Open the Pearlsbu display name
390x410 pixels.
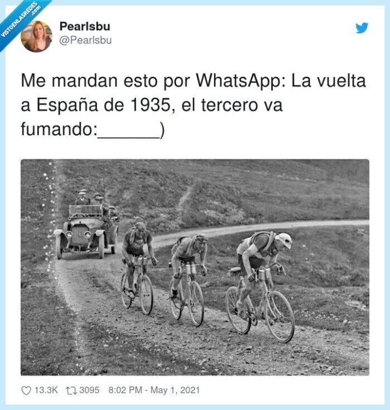(85, 26)
